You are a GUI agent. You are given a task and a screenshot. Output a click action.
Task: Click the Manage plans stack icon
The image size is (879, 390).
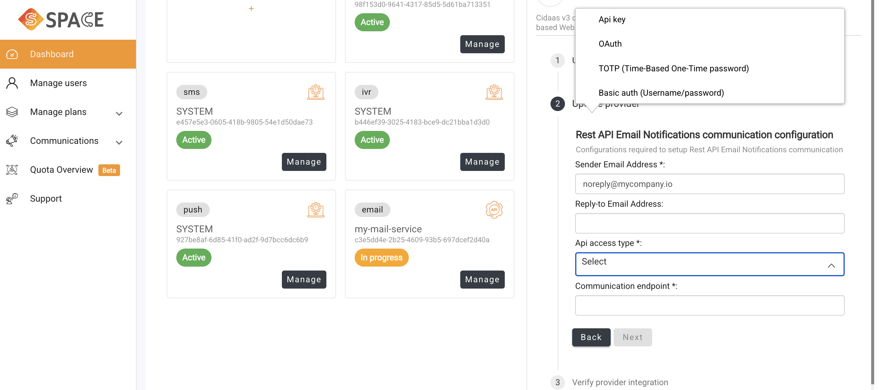(x=12, y=112)
